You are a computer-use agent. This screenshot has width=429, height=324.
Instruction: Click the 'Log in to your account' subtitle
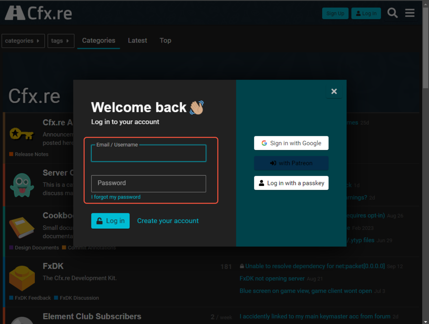click(x=125, y=122)
